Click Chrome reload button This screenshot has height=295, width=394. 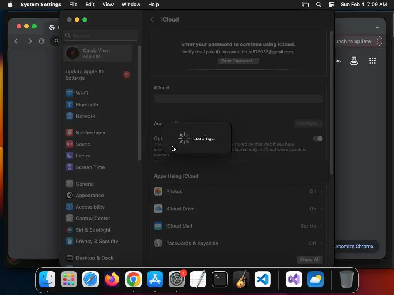tap(42, 41)
